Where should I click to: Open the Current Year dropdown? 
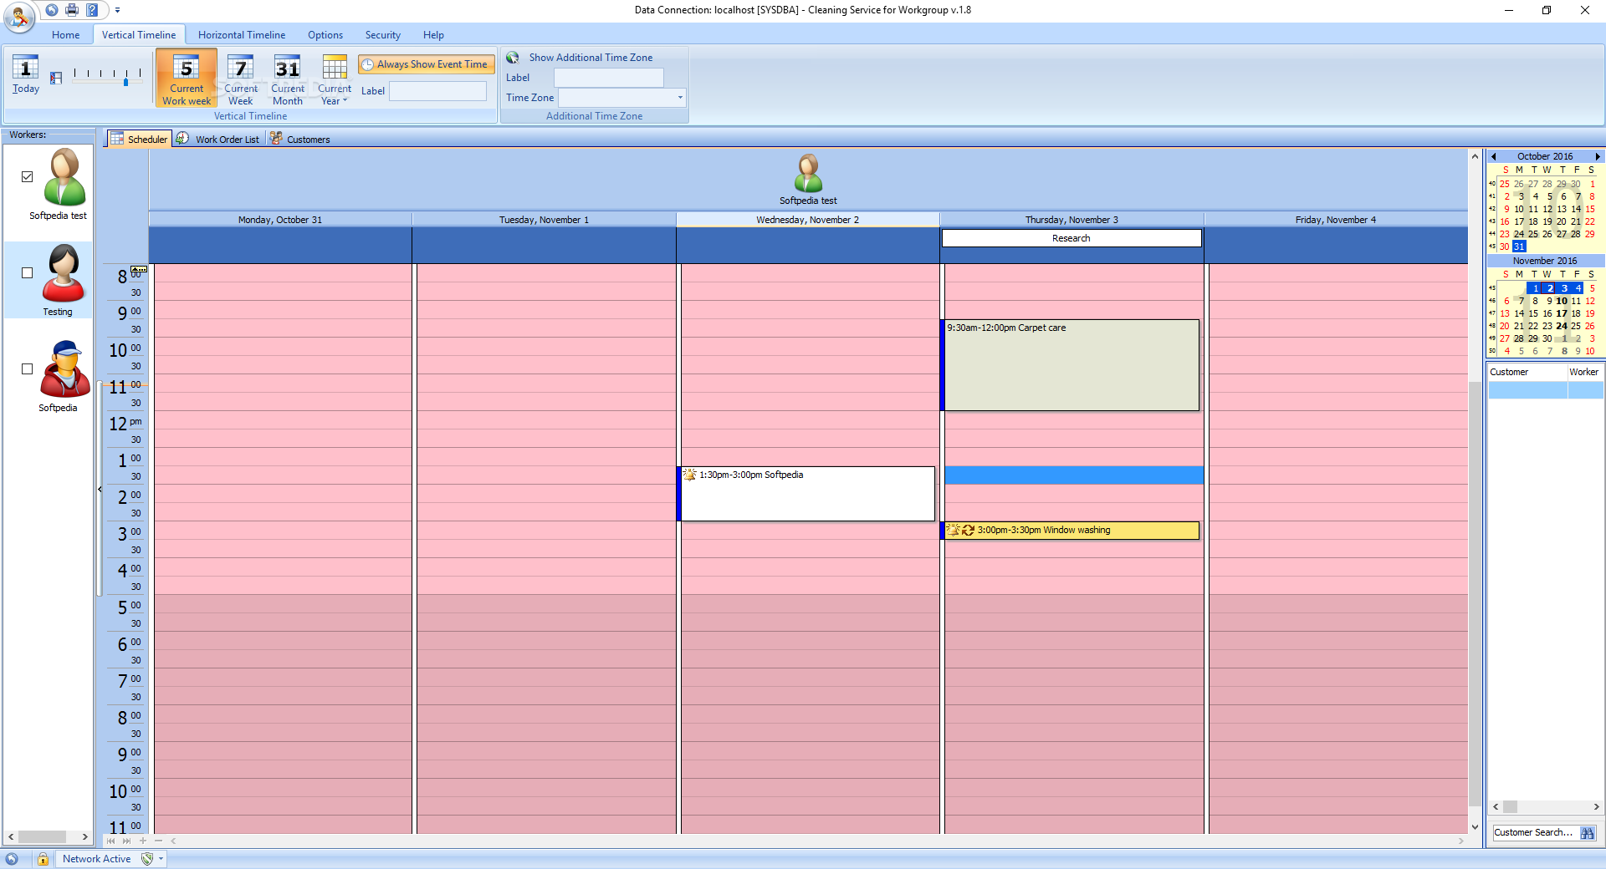point(335,78)
